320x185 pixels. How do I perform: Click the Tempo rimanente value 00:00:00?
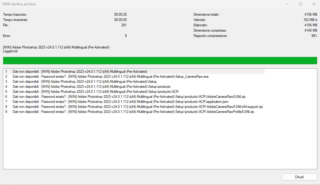coord(120,20)
